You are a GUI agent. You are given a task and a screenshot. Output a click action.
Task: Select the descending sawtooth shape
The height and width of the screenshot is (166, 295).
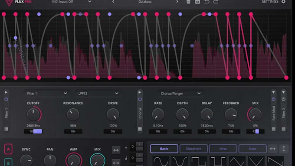coord(275,161)
